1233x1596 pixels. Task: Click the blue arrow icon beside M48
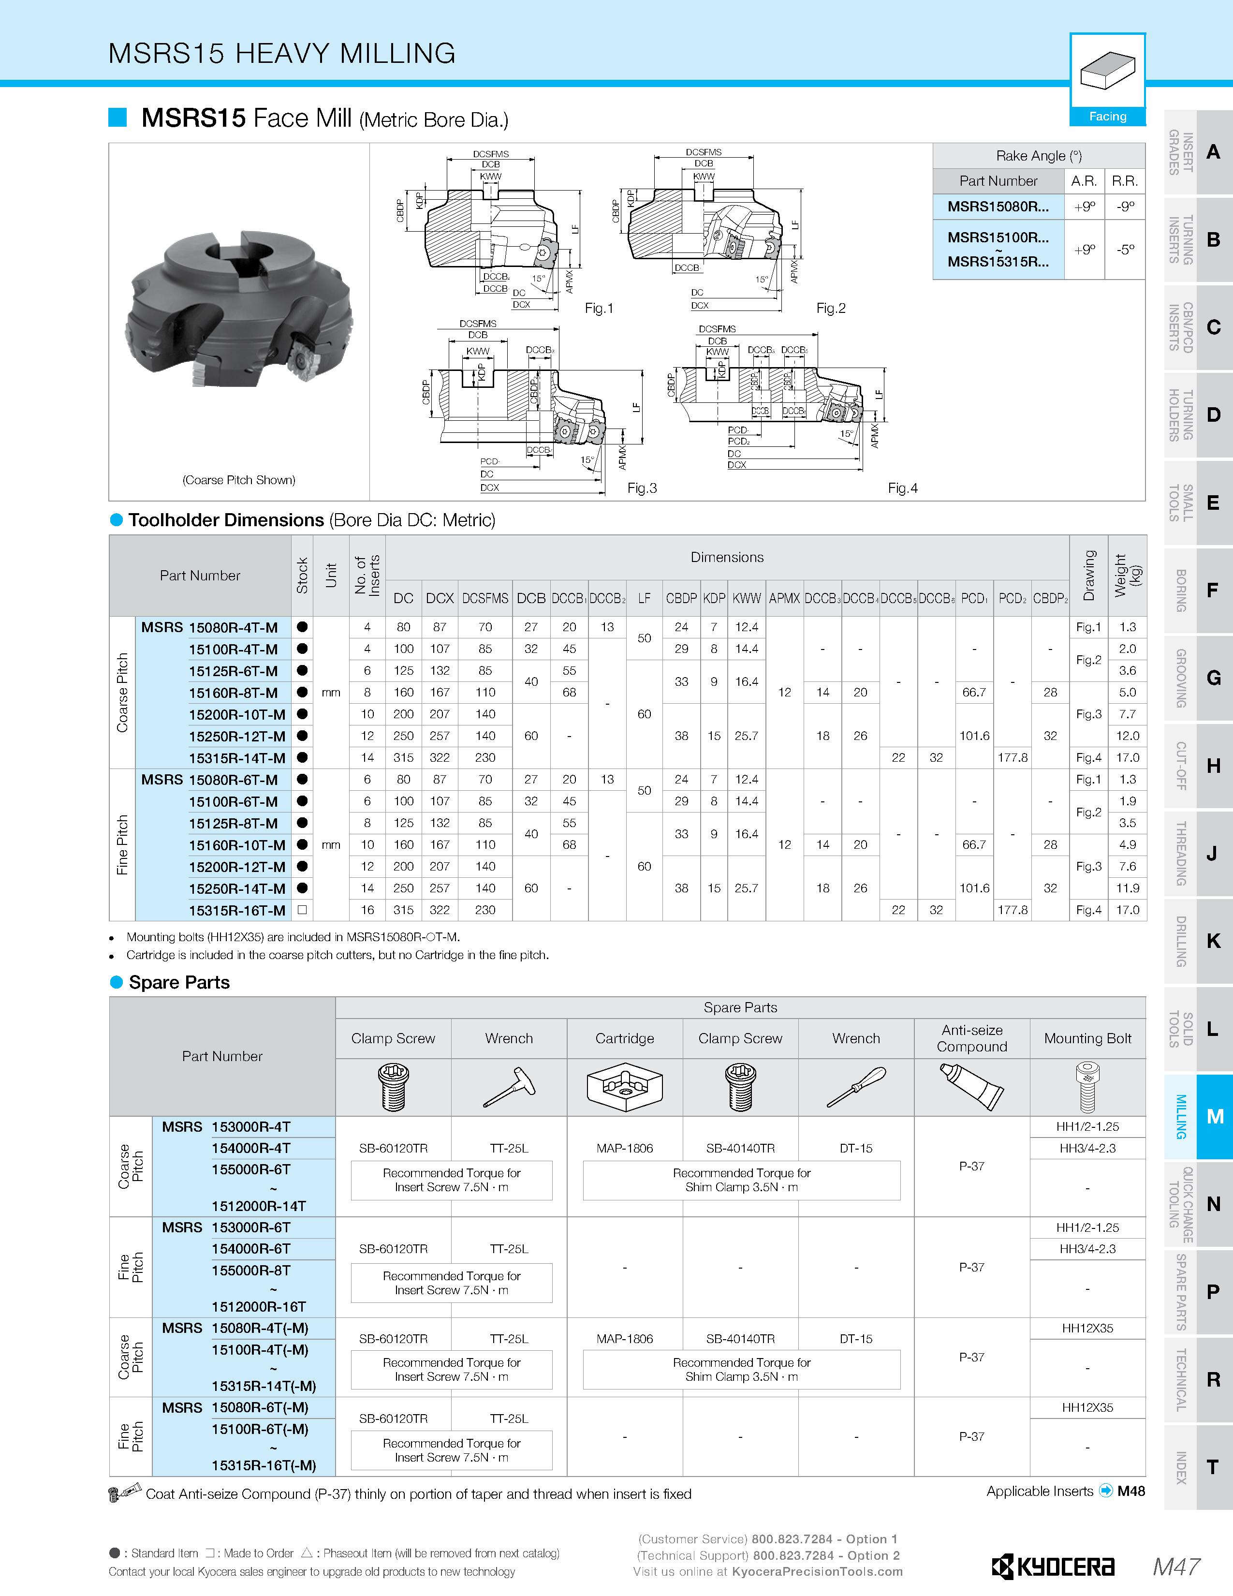point(1106,1491)
